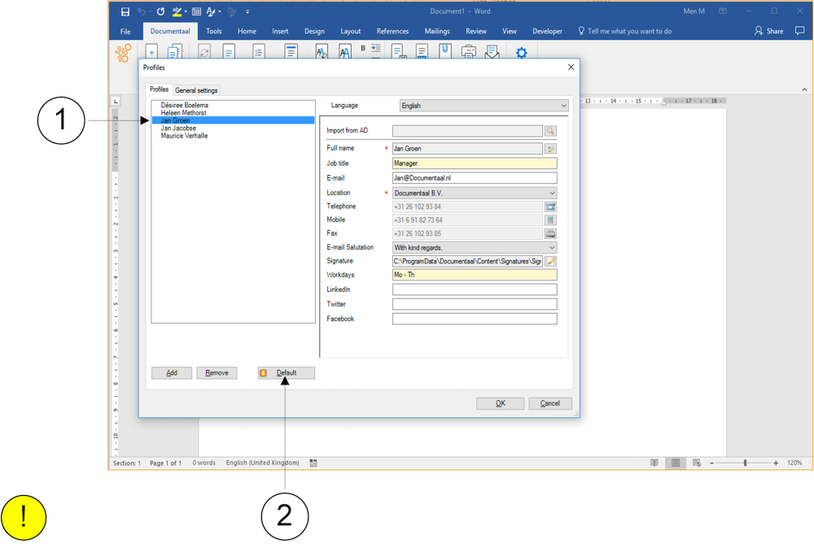Open highlighter color dropdown arrow in title bar
Viewport: 814px width, 548px height.
(186, 11)
